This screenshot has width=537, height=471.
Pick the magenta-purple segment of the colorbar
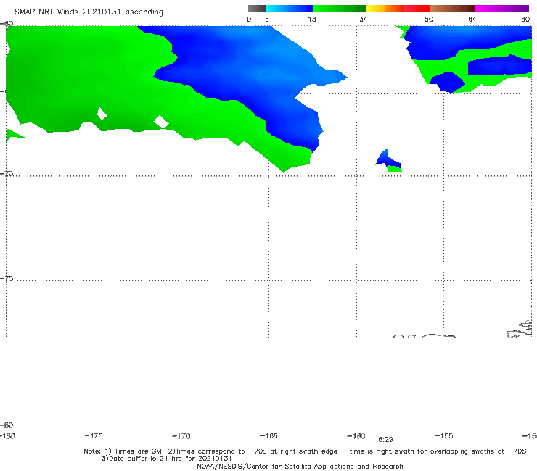(x=502, y=9)
